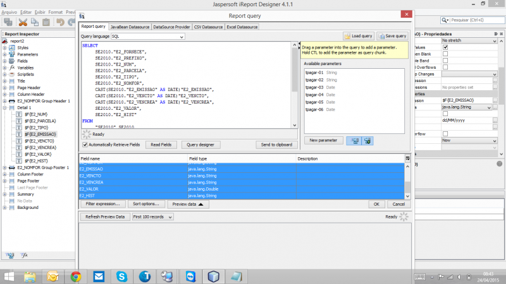Expand the Page Header tree node
The height and width of the screenshot is (284, 506).
pyautogui.click(x=4, y=88)
